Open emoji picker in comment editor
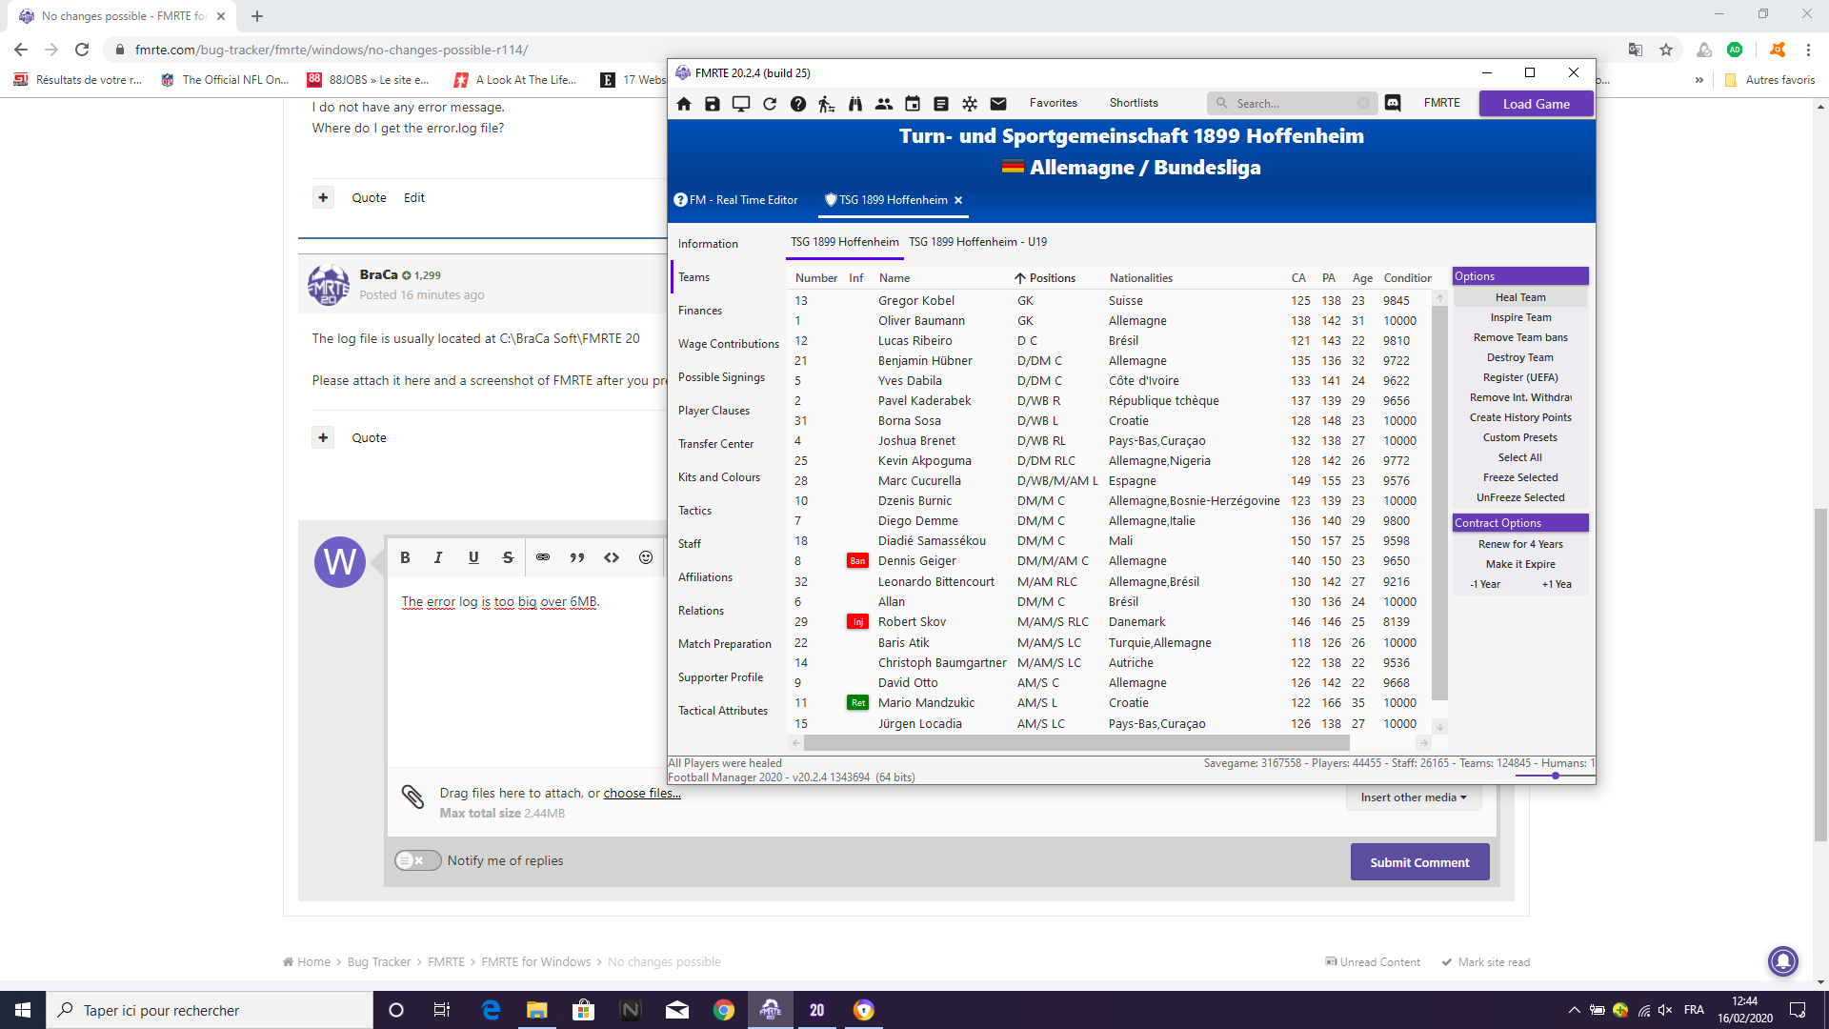The image size is (1829, 1029). pos(646,557)
